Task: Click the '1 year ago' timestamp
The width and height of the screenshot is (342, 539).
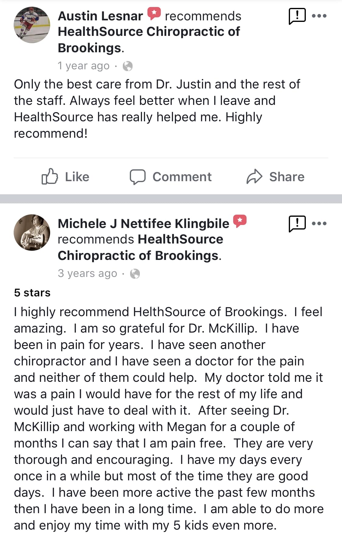Action: pos(84,66)
